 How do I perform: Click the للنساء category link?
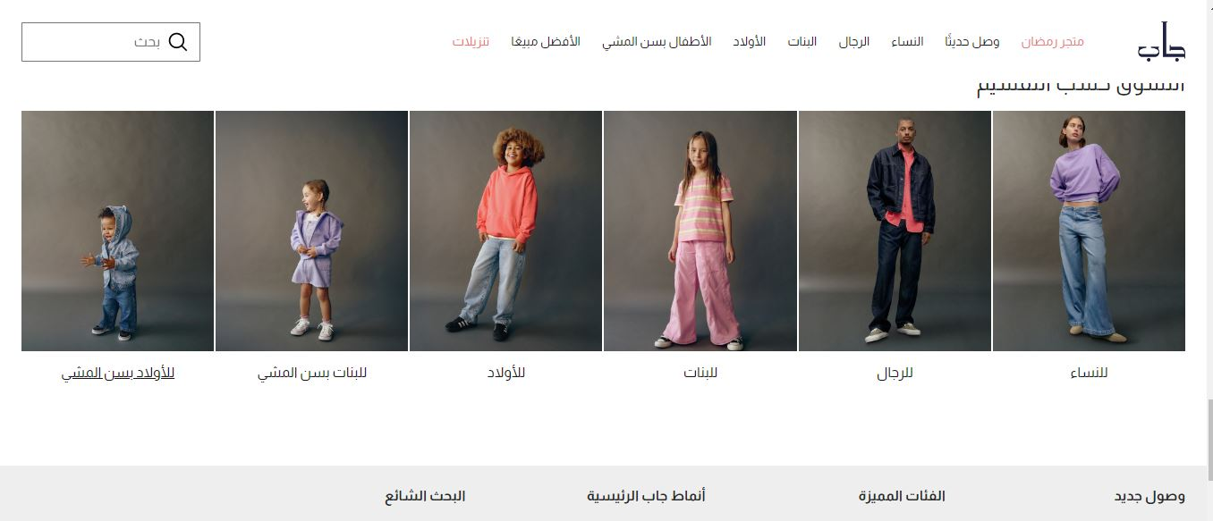coord(1089,373)
